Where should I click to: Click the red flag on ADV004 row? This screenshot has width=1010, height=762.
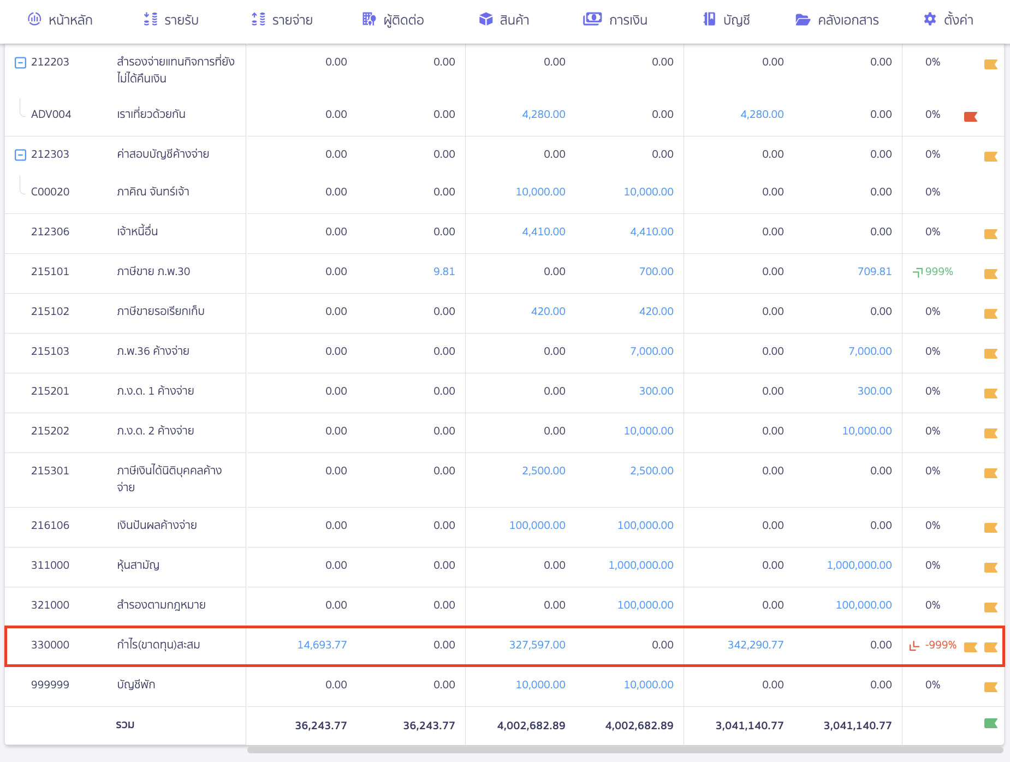(x=970, y=117)
